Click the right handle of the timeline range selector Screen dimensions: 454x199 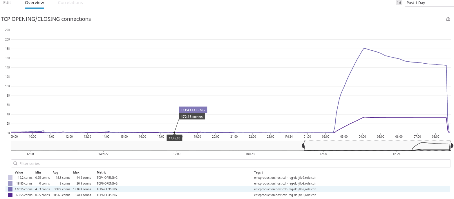click(451, 145)
